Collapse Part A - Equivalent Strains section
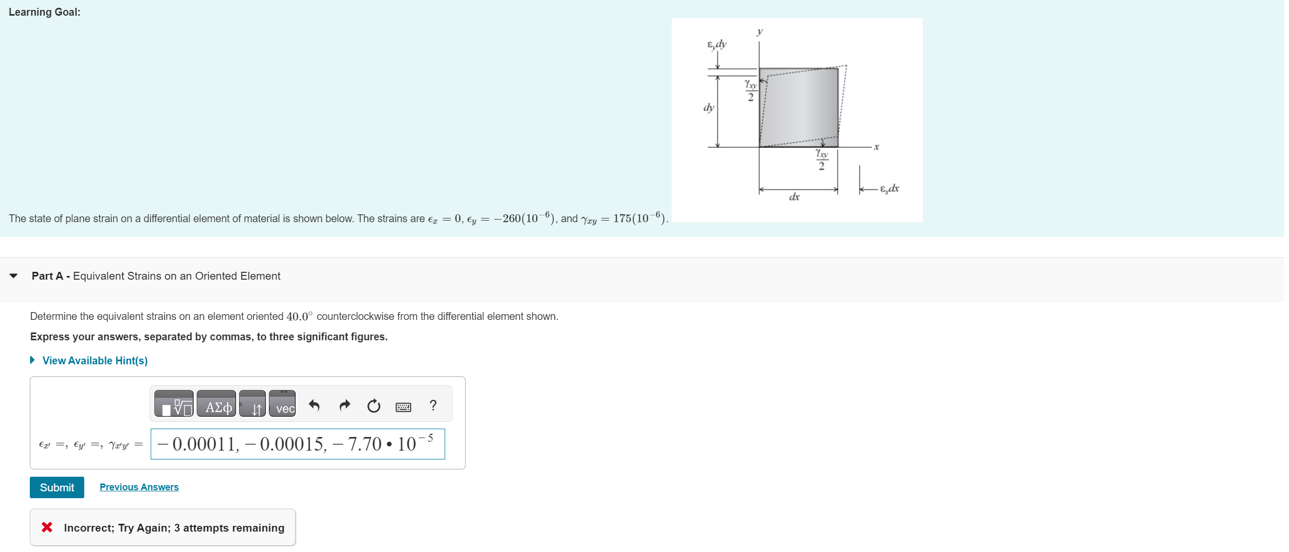 click(14, 277)
